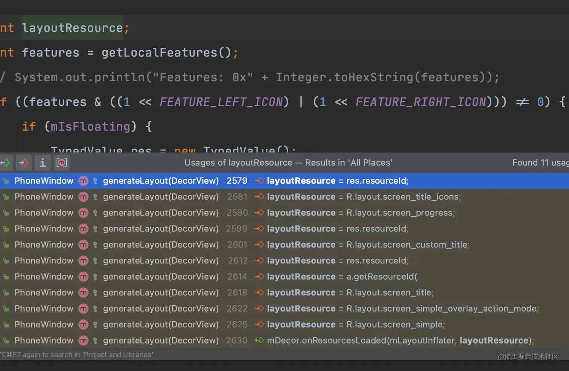This screenshot has width=569, height=371.
Task: Click the lock visibility icon on row 2601
Action: (x=95, y=245)
